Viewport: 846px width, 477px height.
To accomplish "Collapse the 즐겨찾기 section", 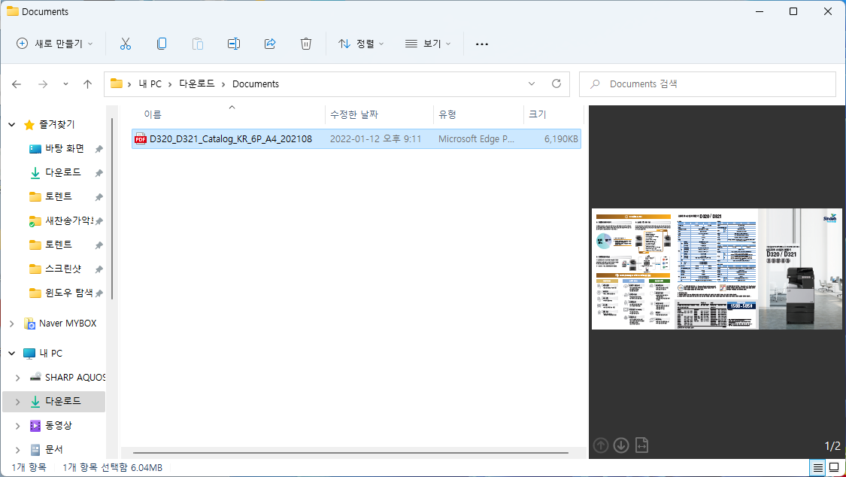I will point(12,125).
